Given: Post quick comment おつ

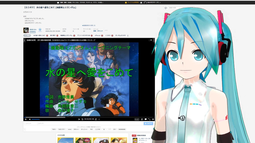Looking at the screenshot, I should pyautogui.click(x=114, y=129).
